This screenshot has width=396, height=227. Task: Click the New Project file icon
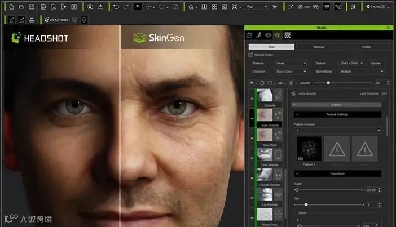(x=12, y=7)
